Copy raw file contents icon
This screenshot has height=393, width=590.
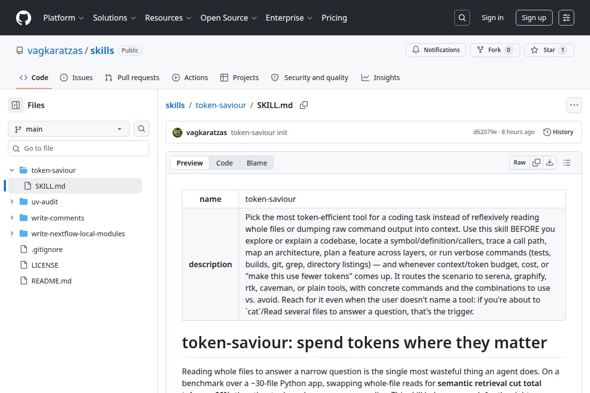coord(536,163)
